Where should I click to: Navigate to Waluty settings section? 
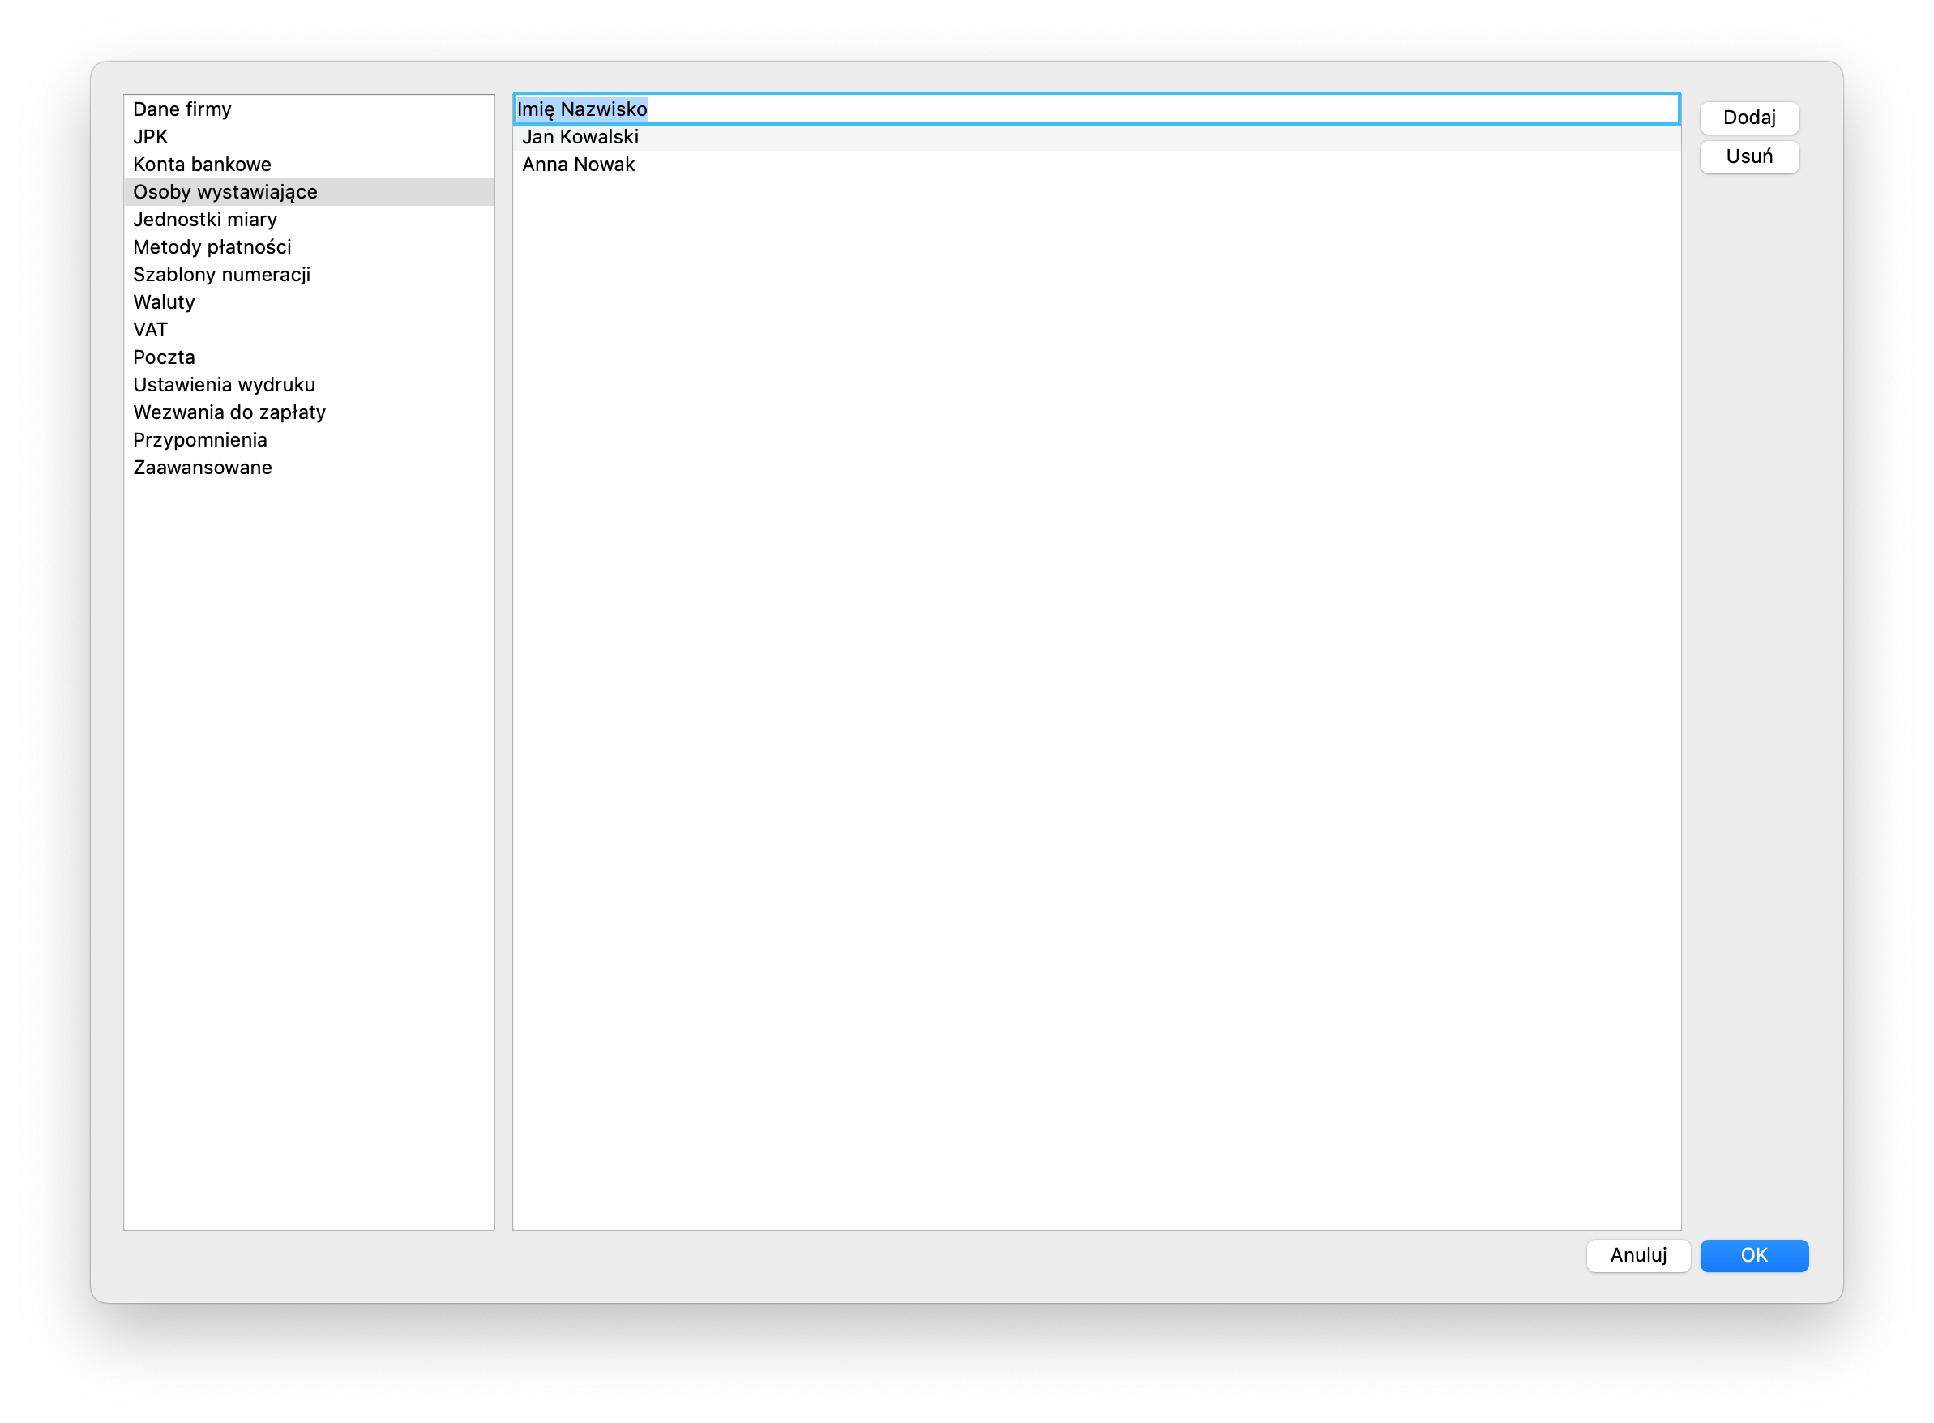point(164,300)
